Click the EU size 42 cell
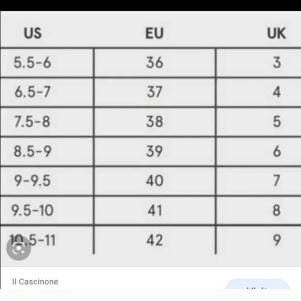Image resolution: width=301 pixels, height=301 pixels. tap(154, 240)
